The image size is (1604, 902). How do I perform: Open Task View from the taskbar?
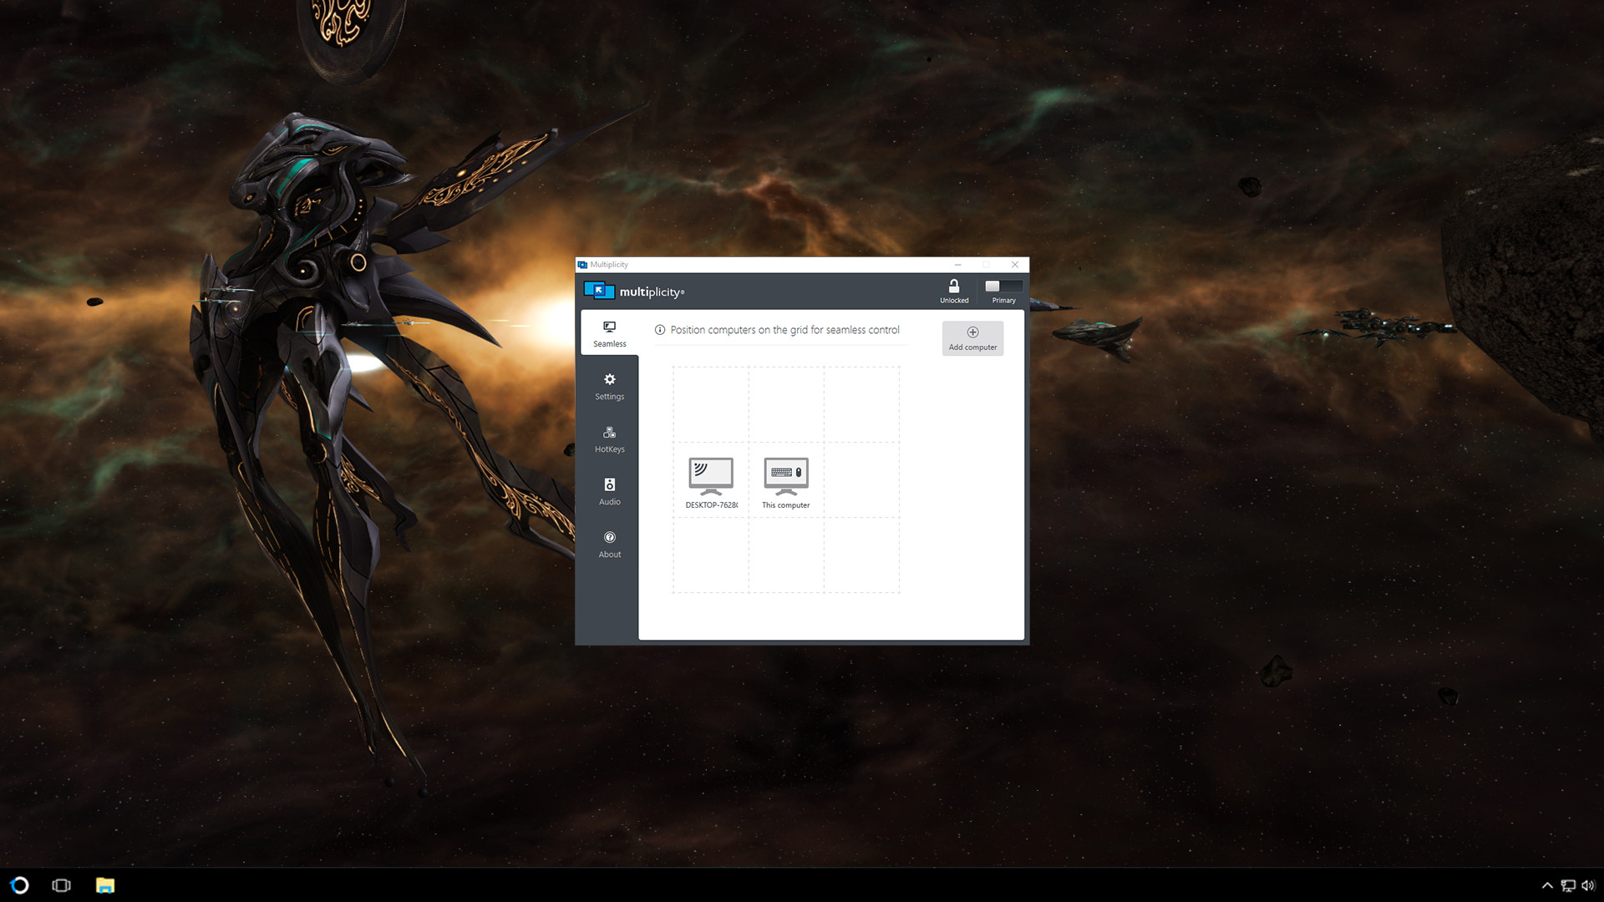[x=61, y=885]
